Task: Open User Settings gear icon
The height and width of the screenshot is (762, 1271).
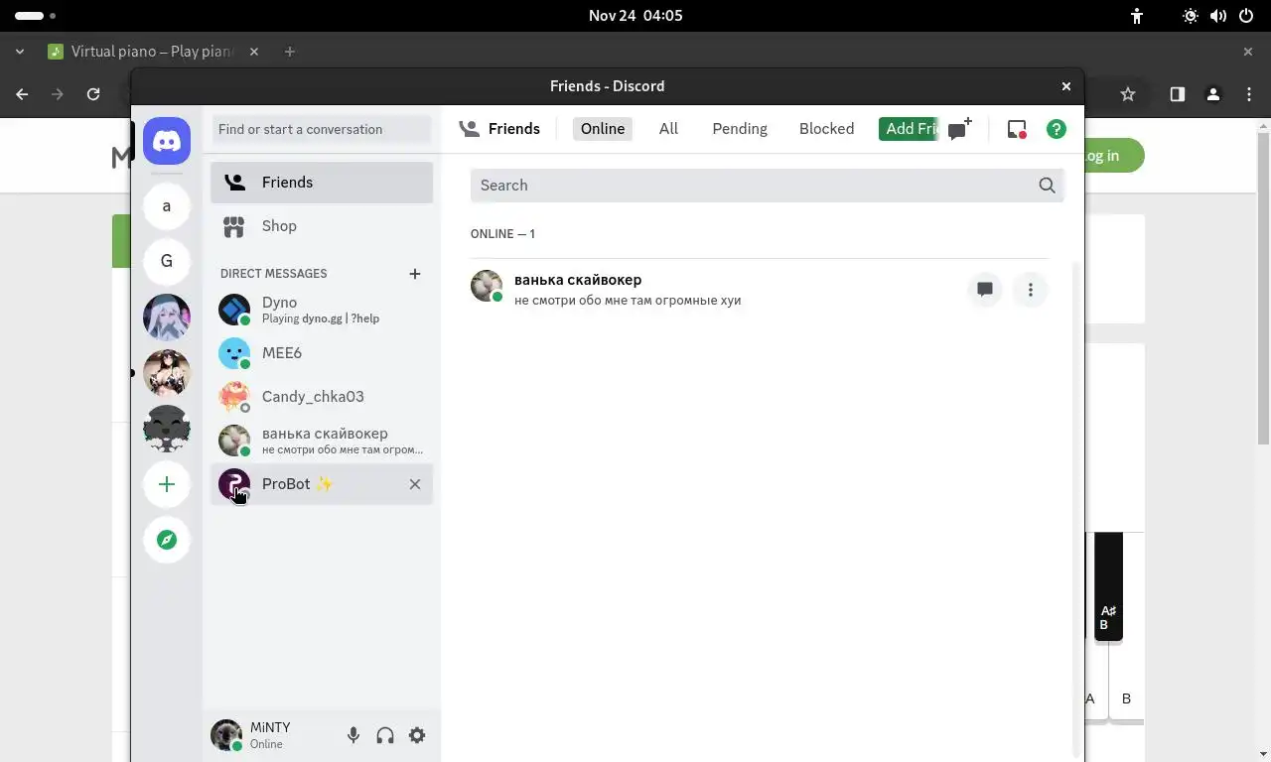Action: pyautogui.click(x=417, y=735)
